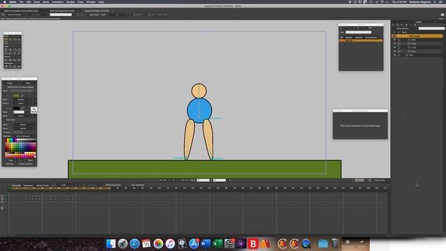Select the Zoom Workspace tool
The image size is (446, 251).
[x=10, y=66]
